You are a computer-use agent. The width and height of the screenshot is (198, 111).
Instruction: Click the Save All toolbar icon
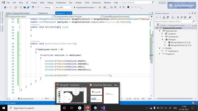pos(28,7)
